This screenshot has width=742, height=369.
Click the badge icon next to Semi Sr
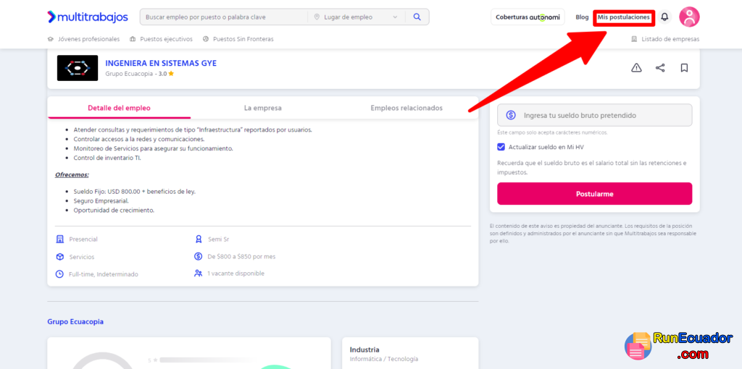click(199, 239)
